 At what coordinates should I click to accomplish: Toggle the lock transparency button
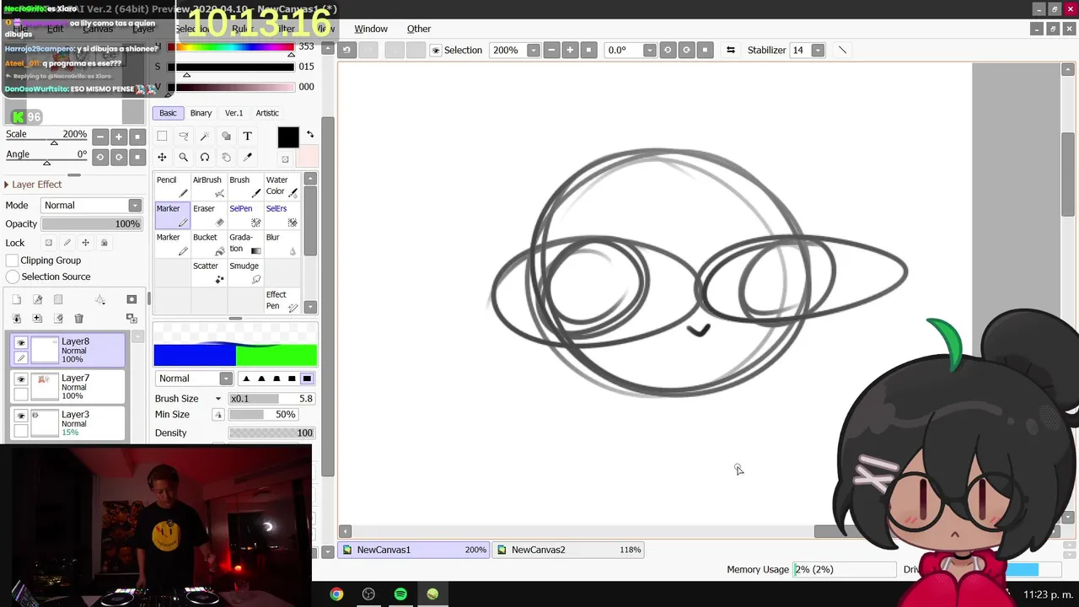pyautogui.click(x=49, y=243)
